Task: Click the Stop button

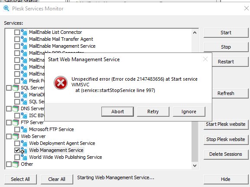Action: coord(226,47)
